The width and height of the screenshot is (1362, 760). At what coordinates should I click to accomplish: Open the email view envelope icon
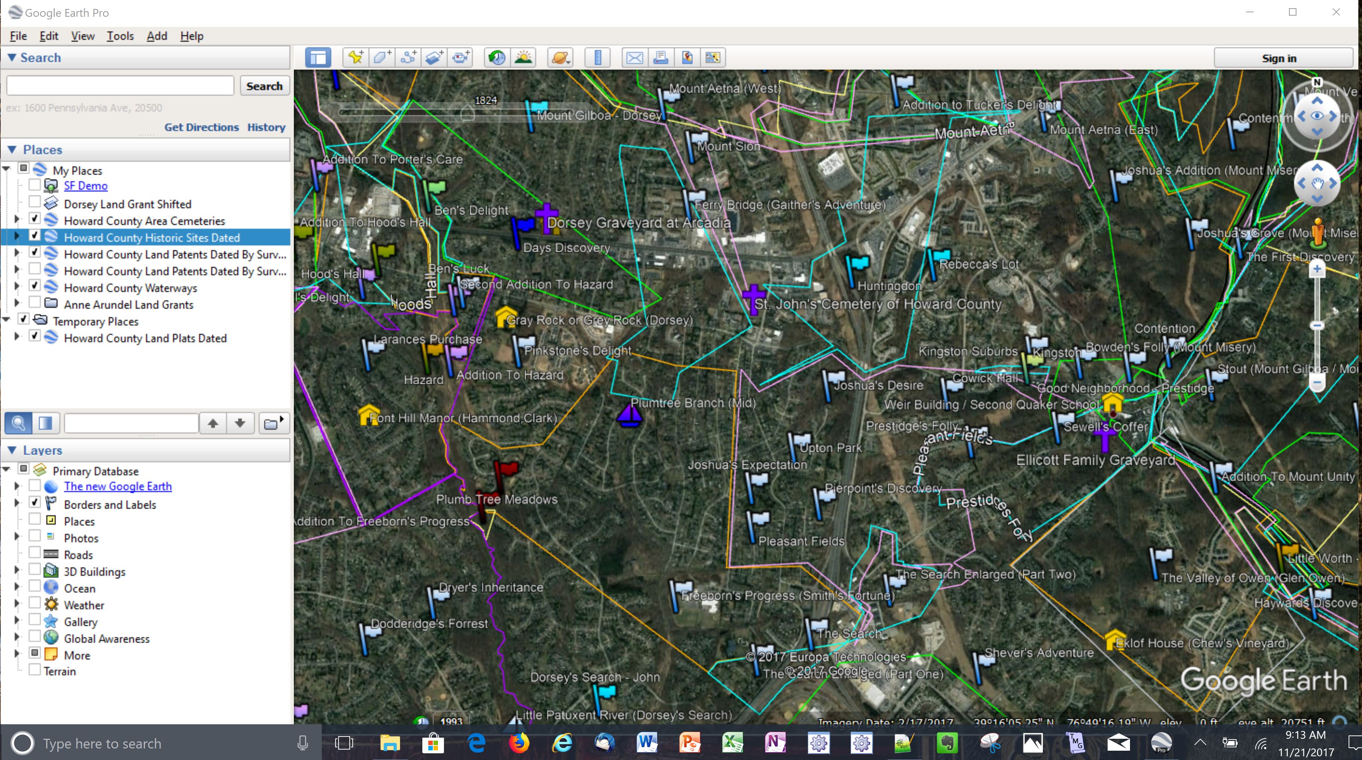(635, 58)
